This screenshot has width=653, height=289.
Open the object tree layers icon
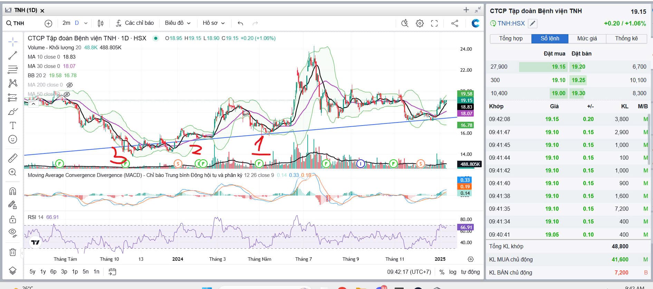[13, 271]
